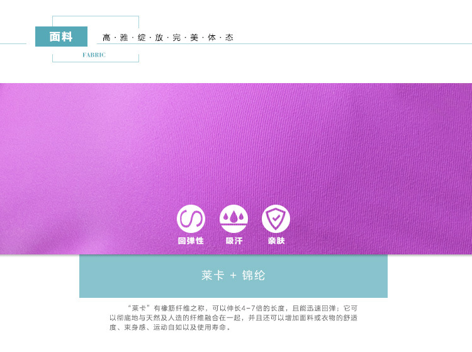
Task: Click the 亲肤 shield checkmark icon
Action: coord(276,219)
